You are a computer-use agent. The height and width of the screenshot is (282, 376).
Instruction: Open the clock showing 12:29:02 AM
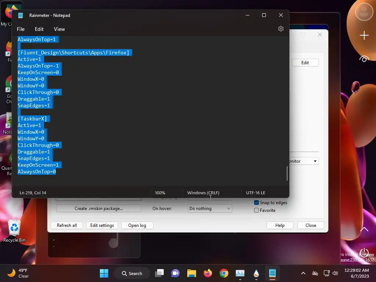click(357, 273)
